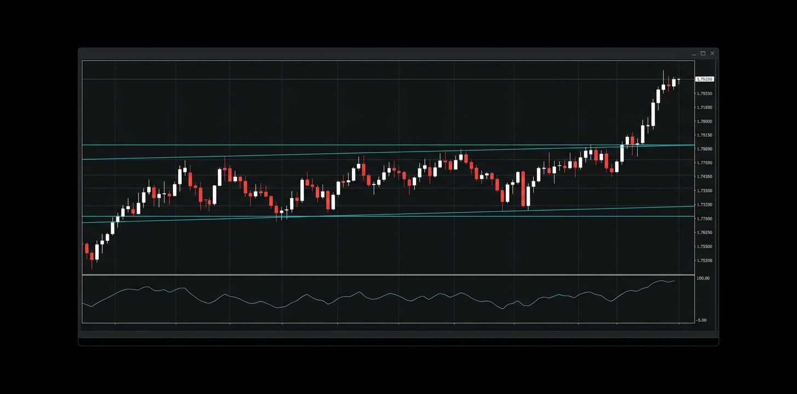This screenshot has height=394, width=797.
Task: Click the 1.73500 price axis label
Action: tap(704, 191)
